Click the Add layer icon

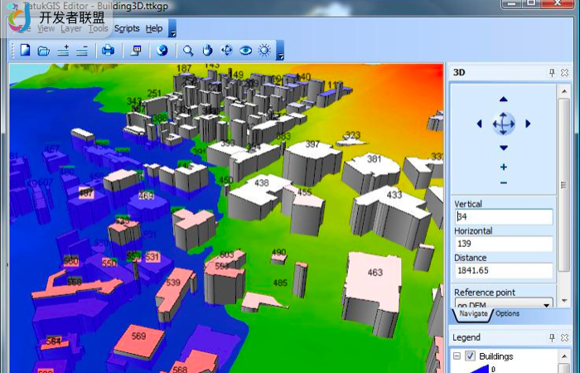[x=63, y=51]
